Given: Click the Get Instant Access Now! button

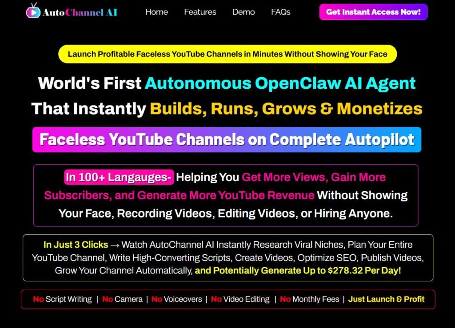Looking at the screenshot, I should point(373,12).
